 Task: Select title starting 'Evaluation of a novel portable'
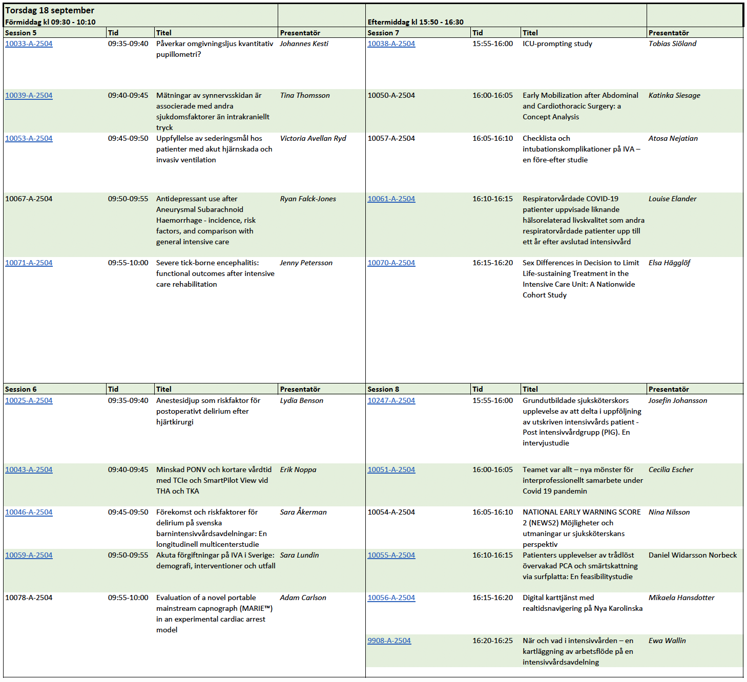(215, 613)
